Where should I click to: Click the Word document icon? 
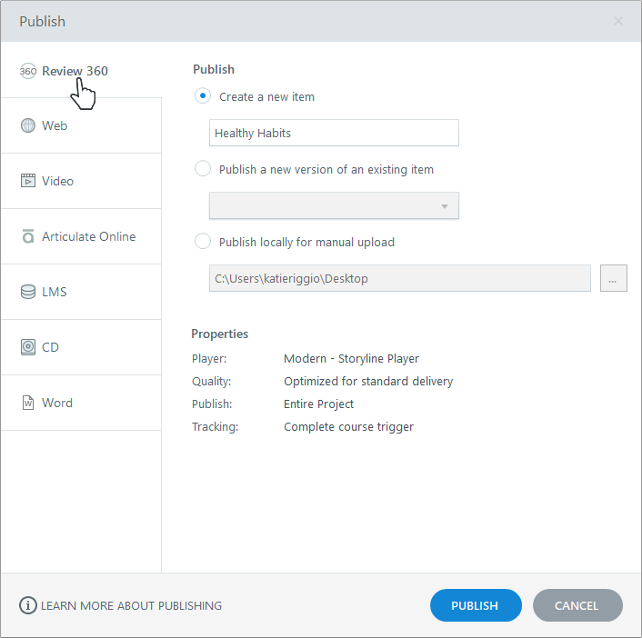pyautogui.click(x=28, y=403)
